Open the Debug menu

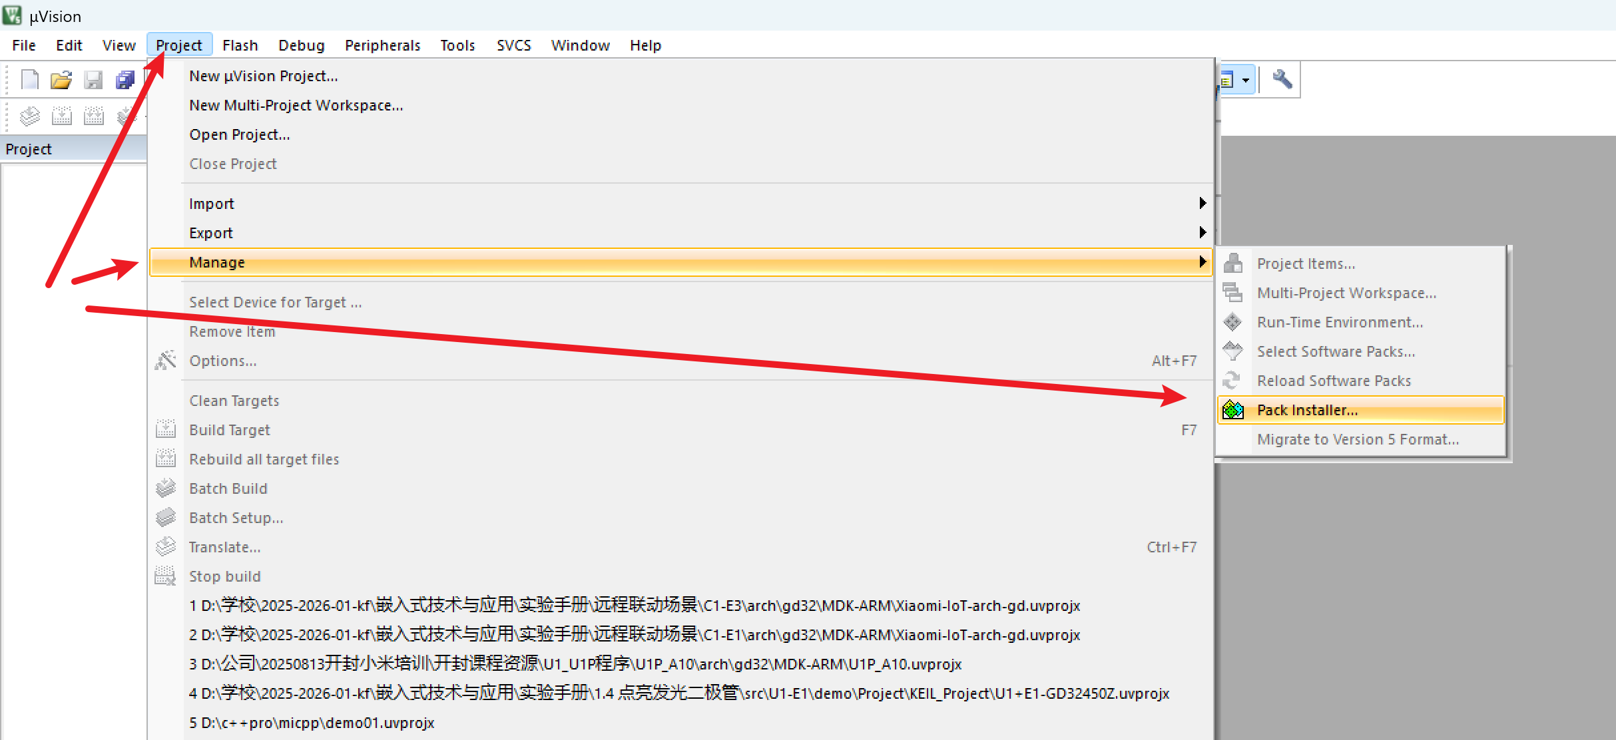coord(302,45)
